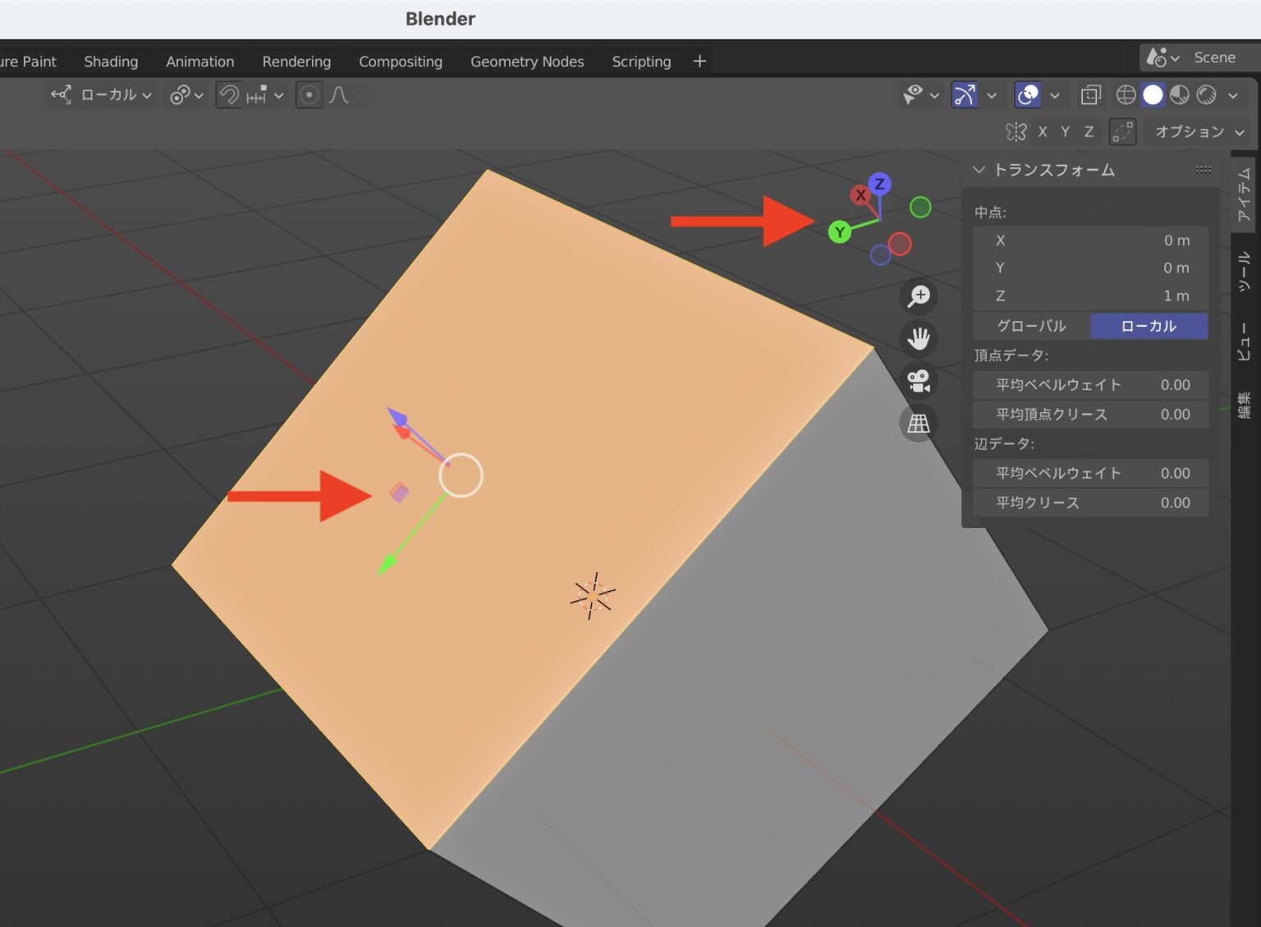Image resolution: width=1261 pixels, height=927 pixels.
Task: Expand the オプション dropdown
Action: [1192, 131]
